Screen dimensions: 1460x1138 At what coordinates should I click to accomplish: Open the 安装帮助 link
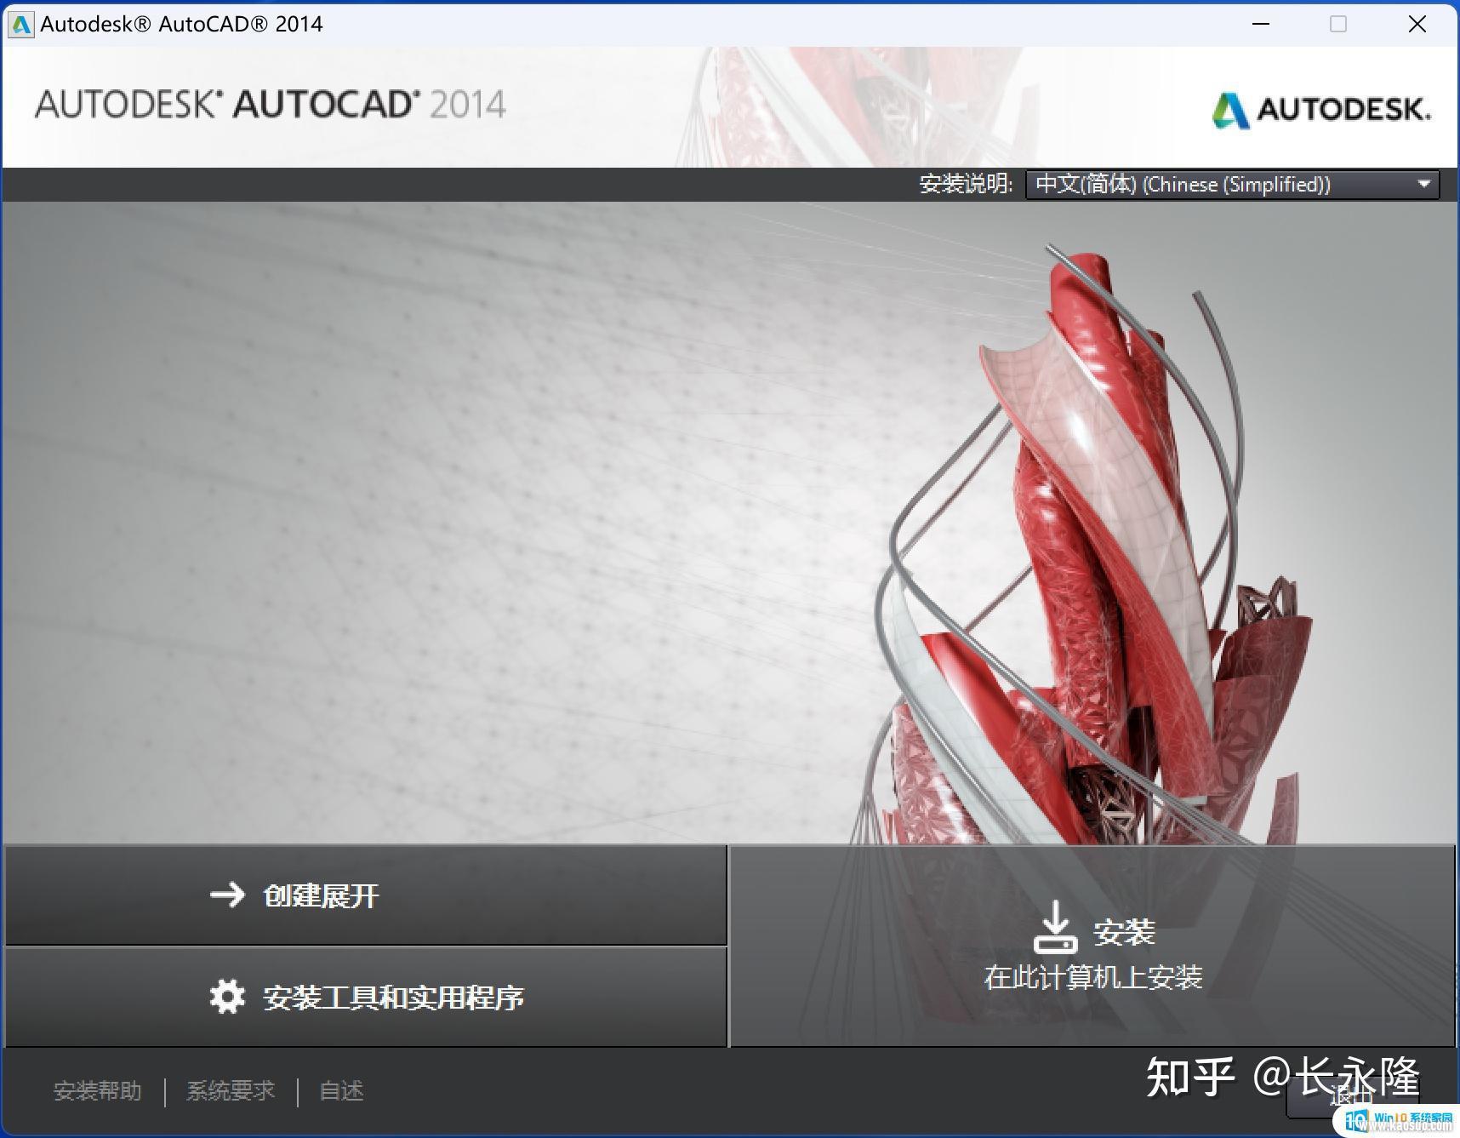(97, 1091)
